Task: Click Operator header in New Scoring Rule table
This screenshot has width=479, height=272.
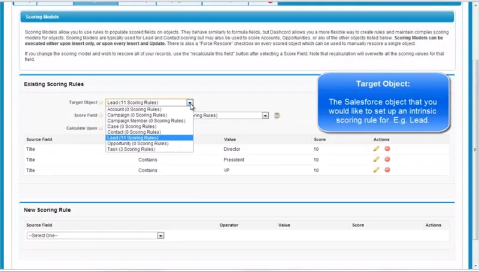Action: click(x=229, y=225)
